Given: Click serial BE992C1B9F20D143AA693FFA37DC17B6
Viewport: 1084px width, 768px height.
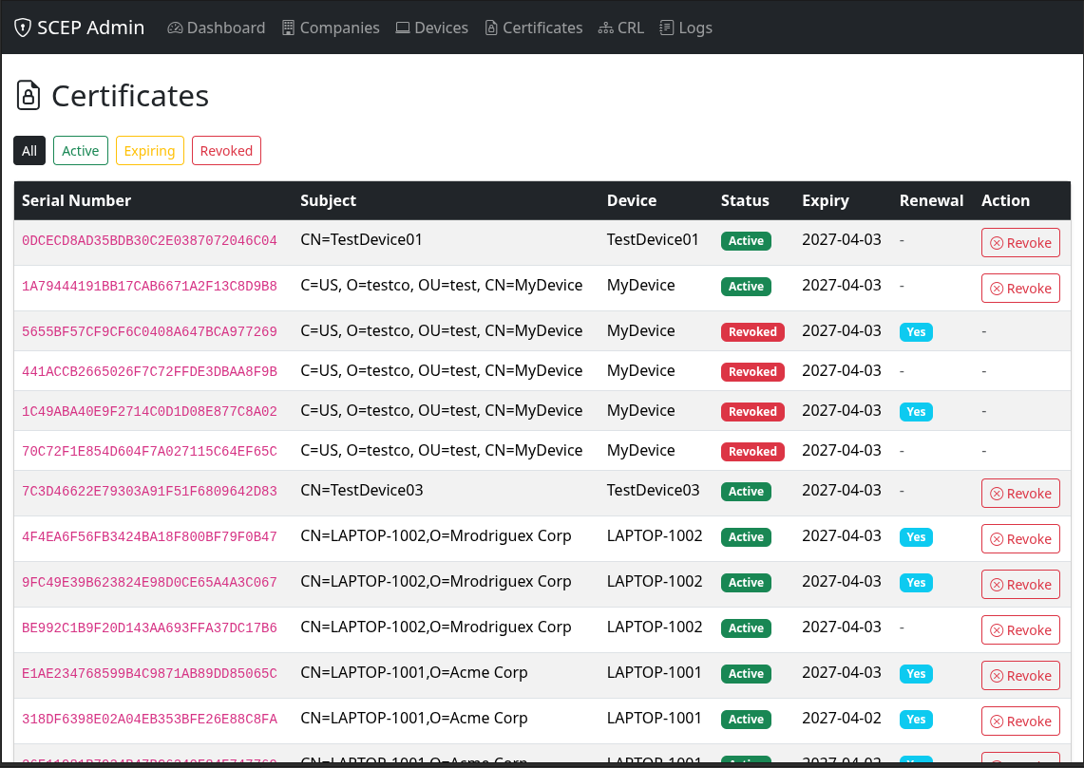Looking at the screenshot, I should (x=149, y=628).
